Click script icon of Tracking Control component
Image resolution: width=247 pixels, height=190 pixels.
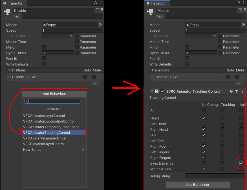(x=157, y=91)
